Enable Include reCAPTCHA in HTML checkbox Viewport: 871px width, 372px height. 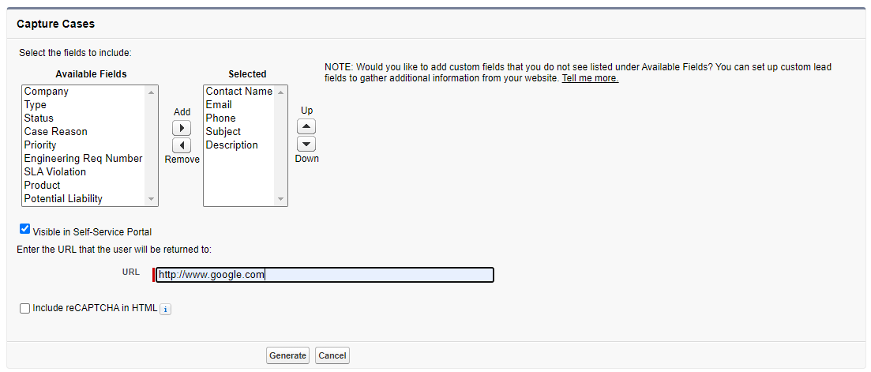(x=24, y=308)
